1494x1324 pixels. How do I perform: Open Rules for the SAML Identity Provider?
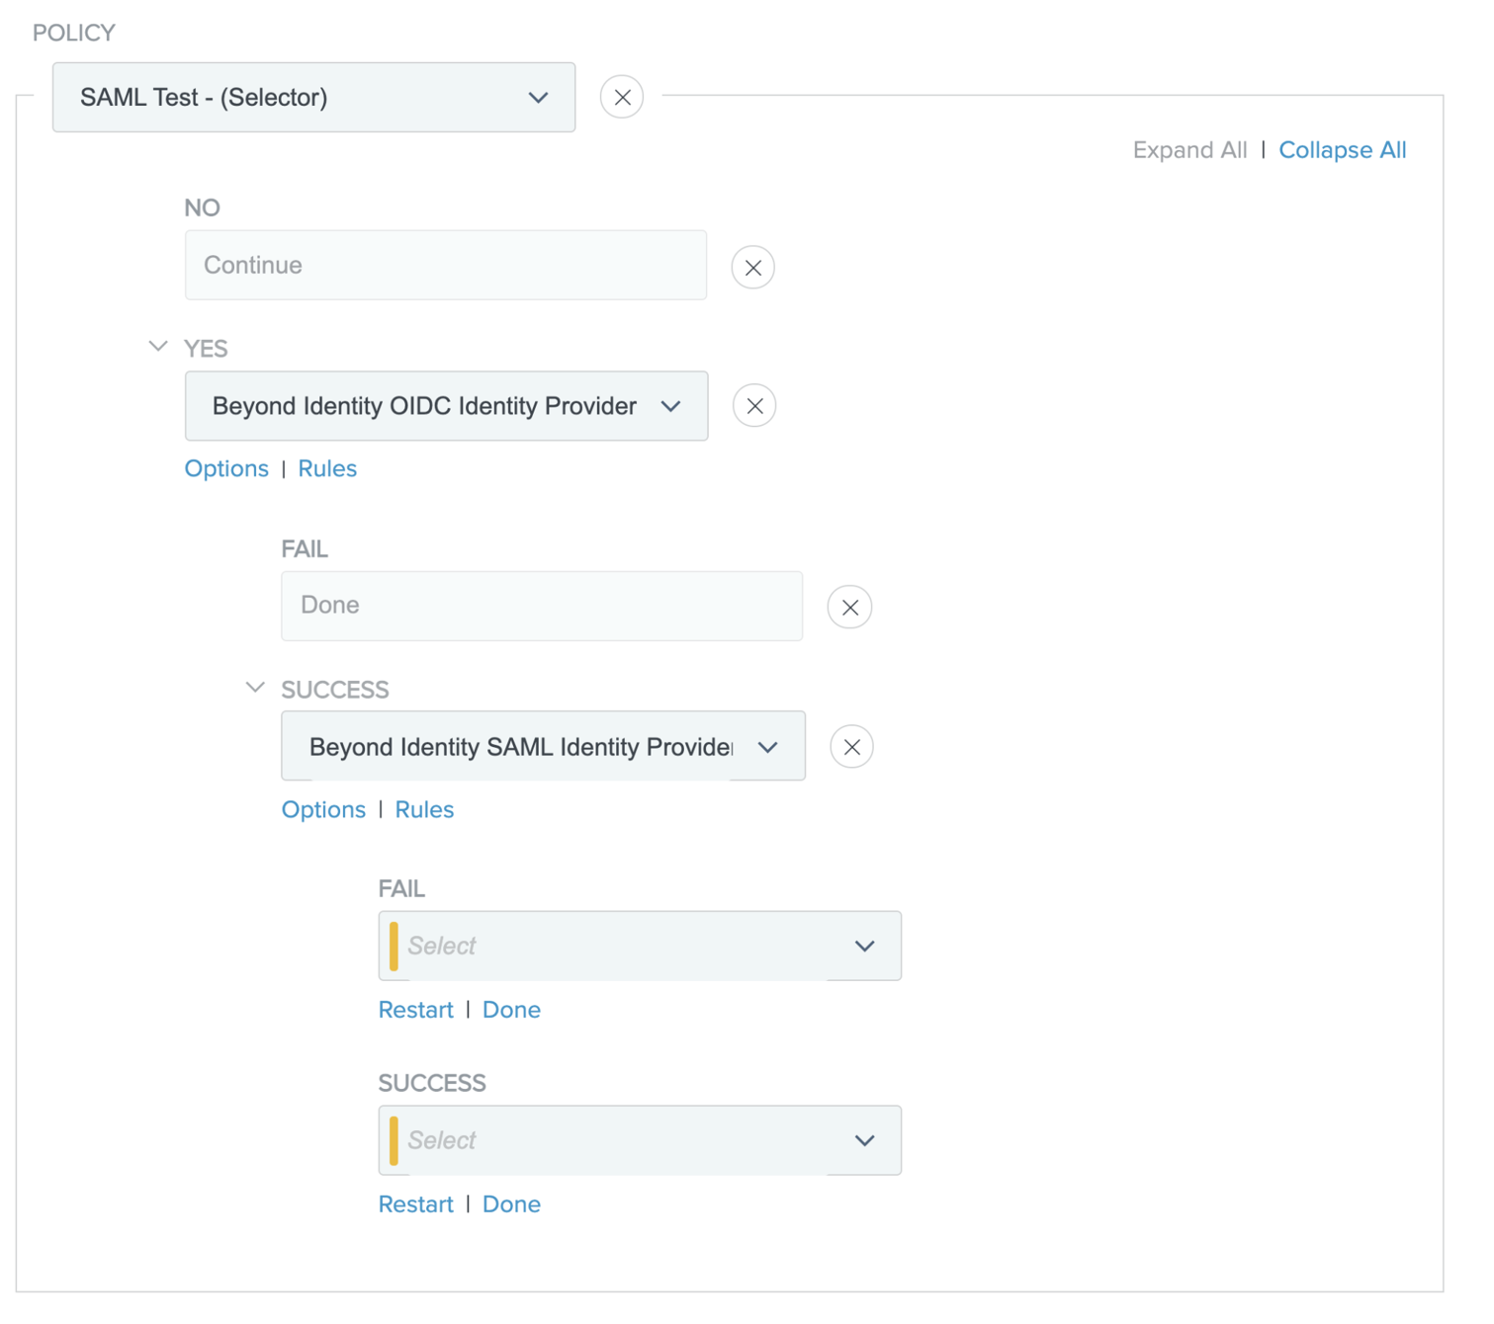(424, 809)
